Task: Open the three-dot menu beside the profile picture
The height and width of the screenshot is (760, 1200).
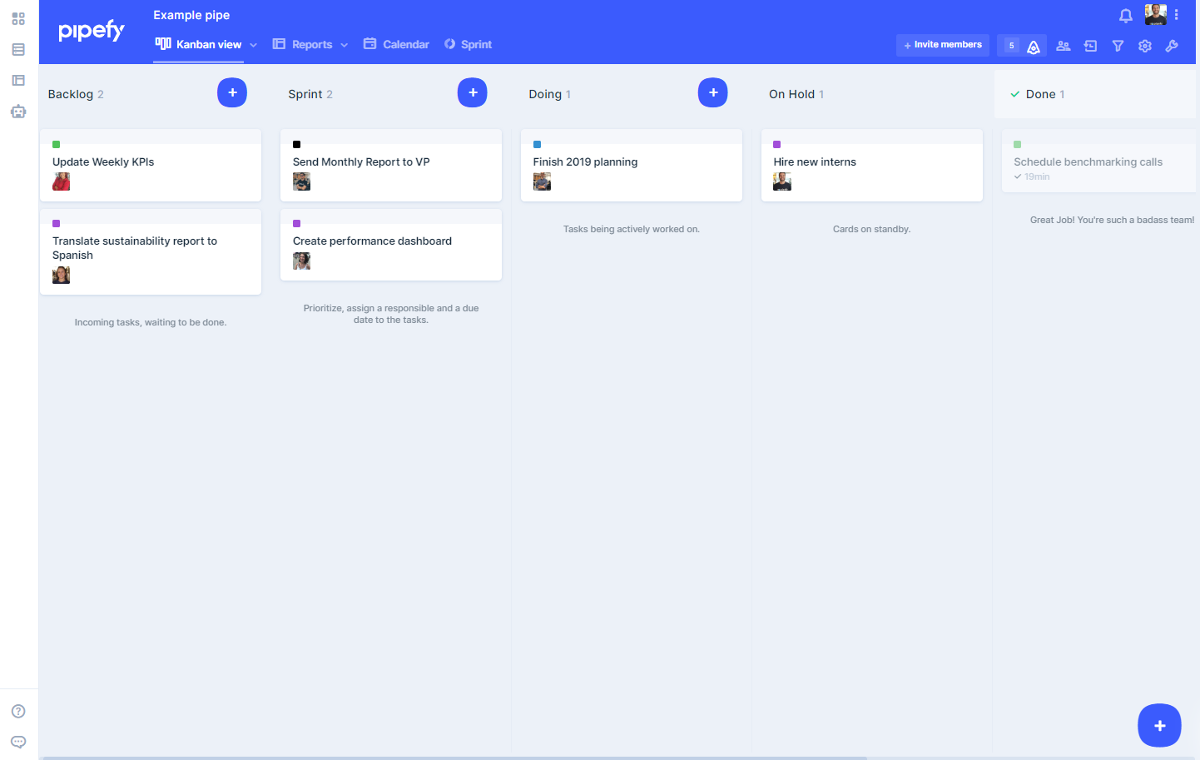Action: click(1176, 15)
